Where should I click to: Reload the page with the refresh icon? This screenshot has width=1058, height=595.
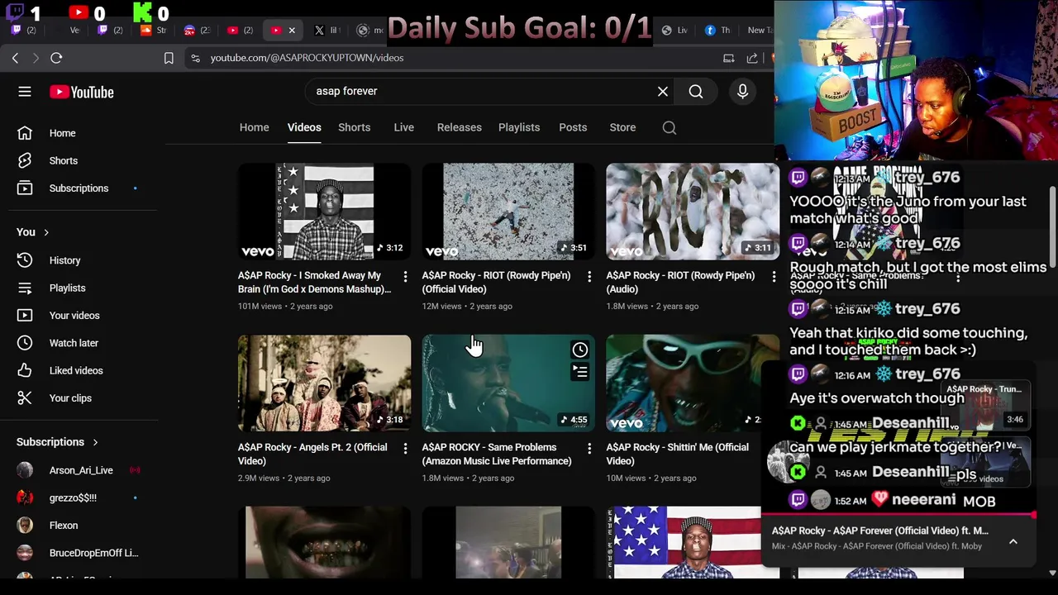[56, 58]
